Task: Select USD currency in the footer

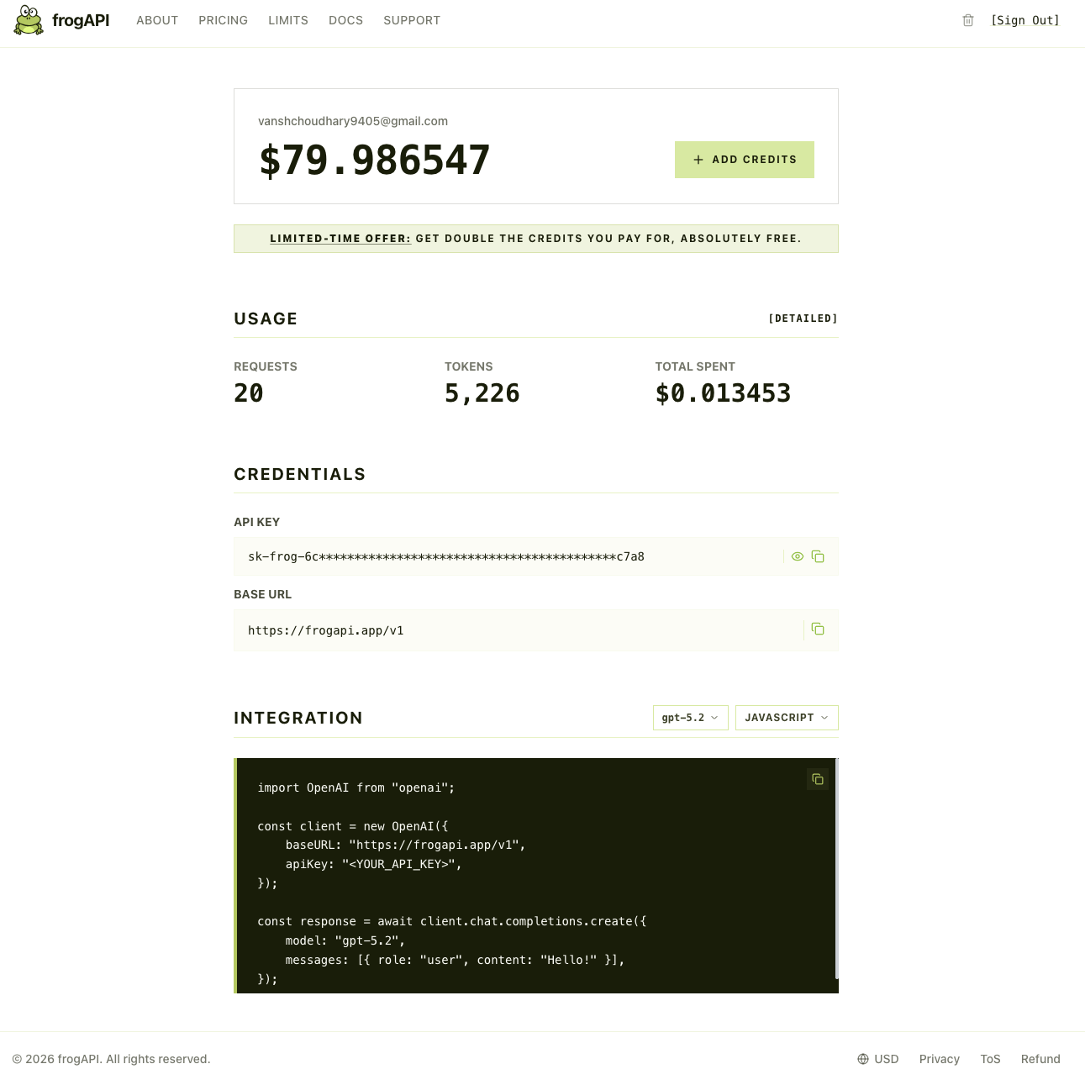Action: click(x=887, y=1059)
